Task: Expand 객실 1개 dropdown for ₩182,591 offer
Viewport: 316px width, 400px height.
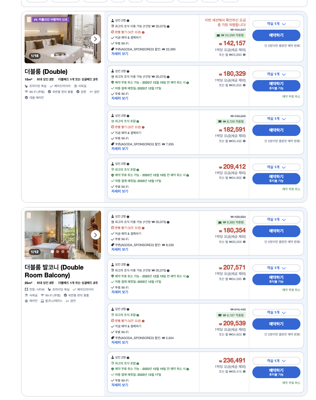Action: 276,119
